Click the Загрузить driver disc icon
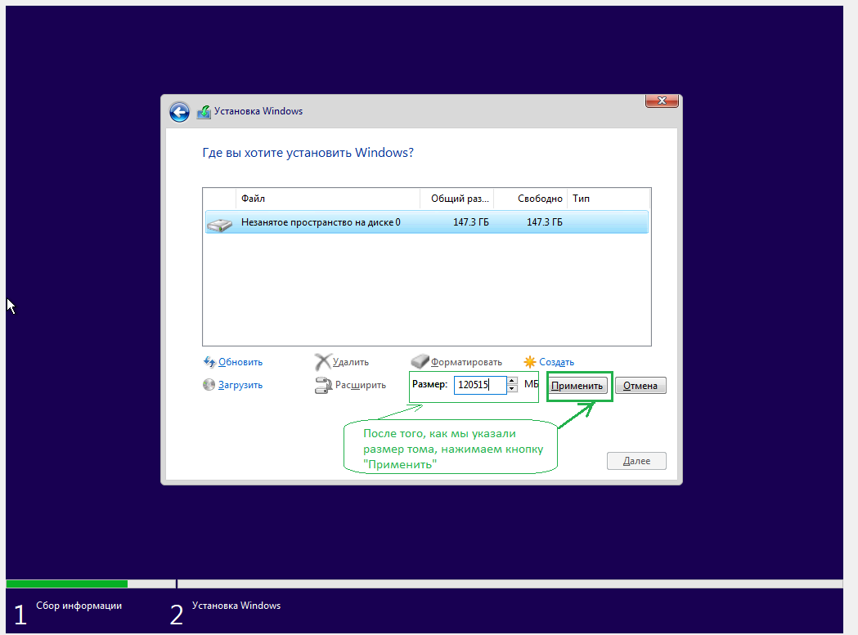This screenshot has width=858, height=635. (x=209, y=384)
